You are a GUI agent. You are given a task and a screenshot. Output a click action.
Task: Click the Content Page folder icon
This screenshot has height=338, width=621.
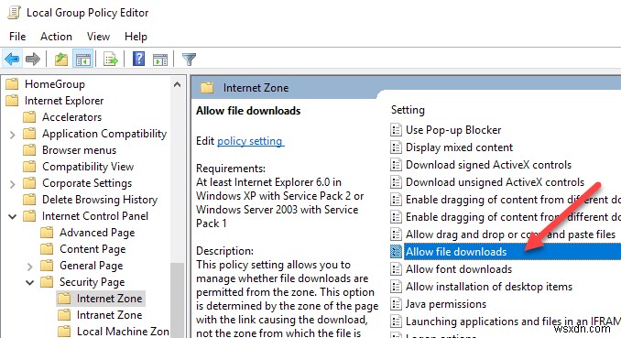click(47, 249)
